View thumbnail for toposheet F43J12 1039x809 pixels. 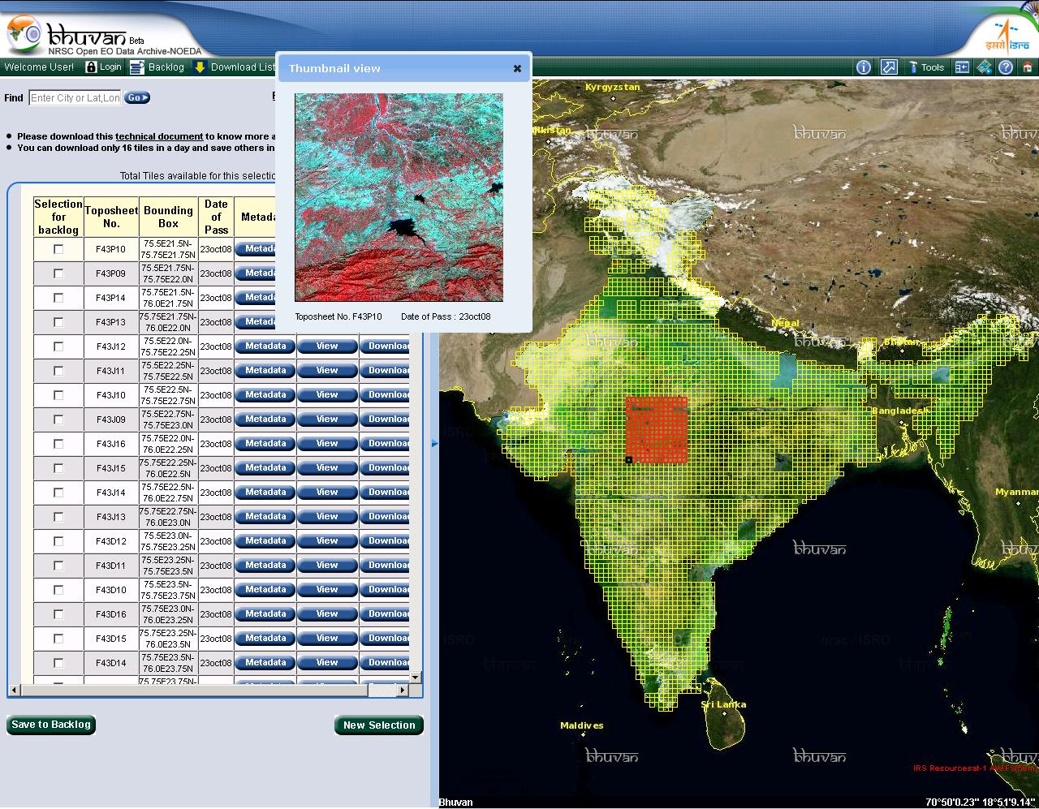[x=327, y=346]
